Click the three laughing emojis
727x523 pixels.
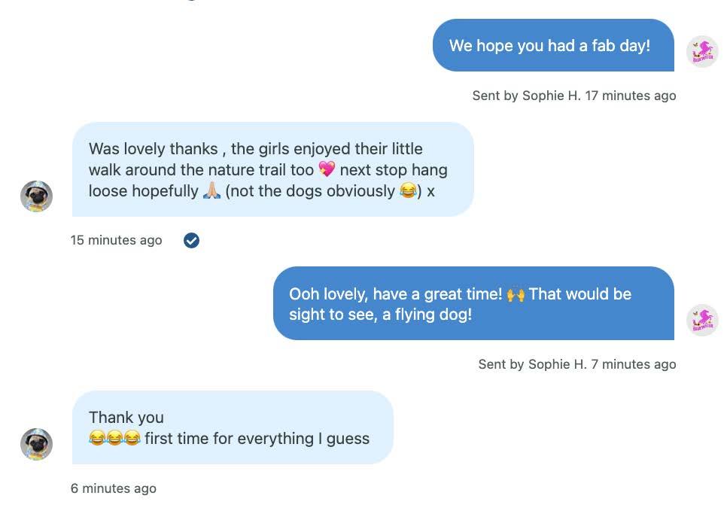coord(114,438)
